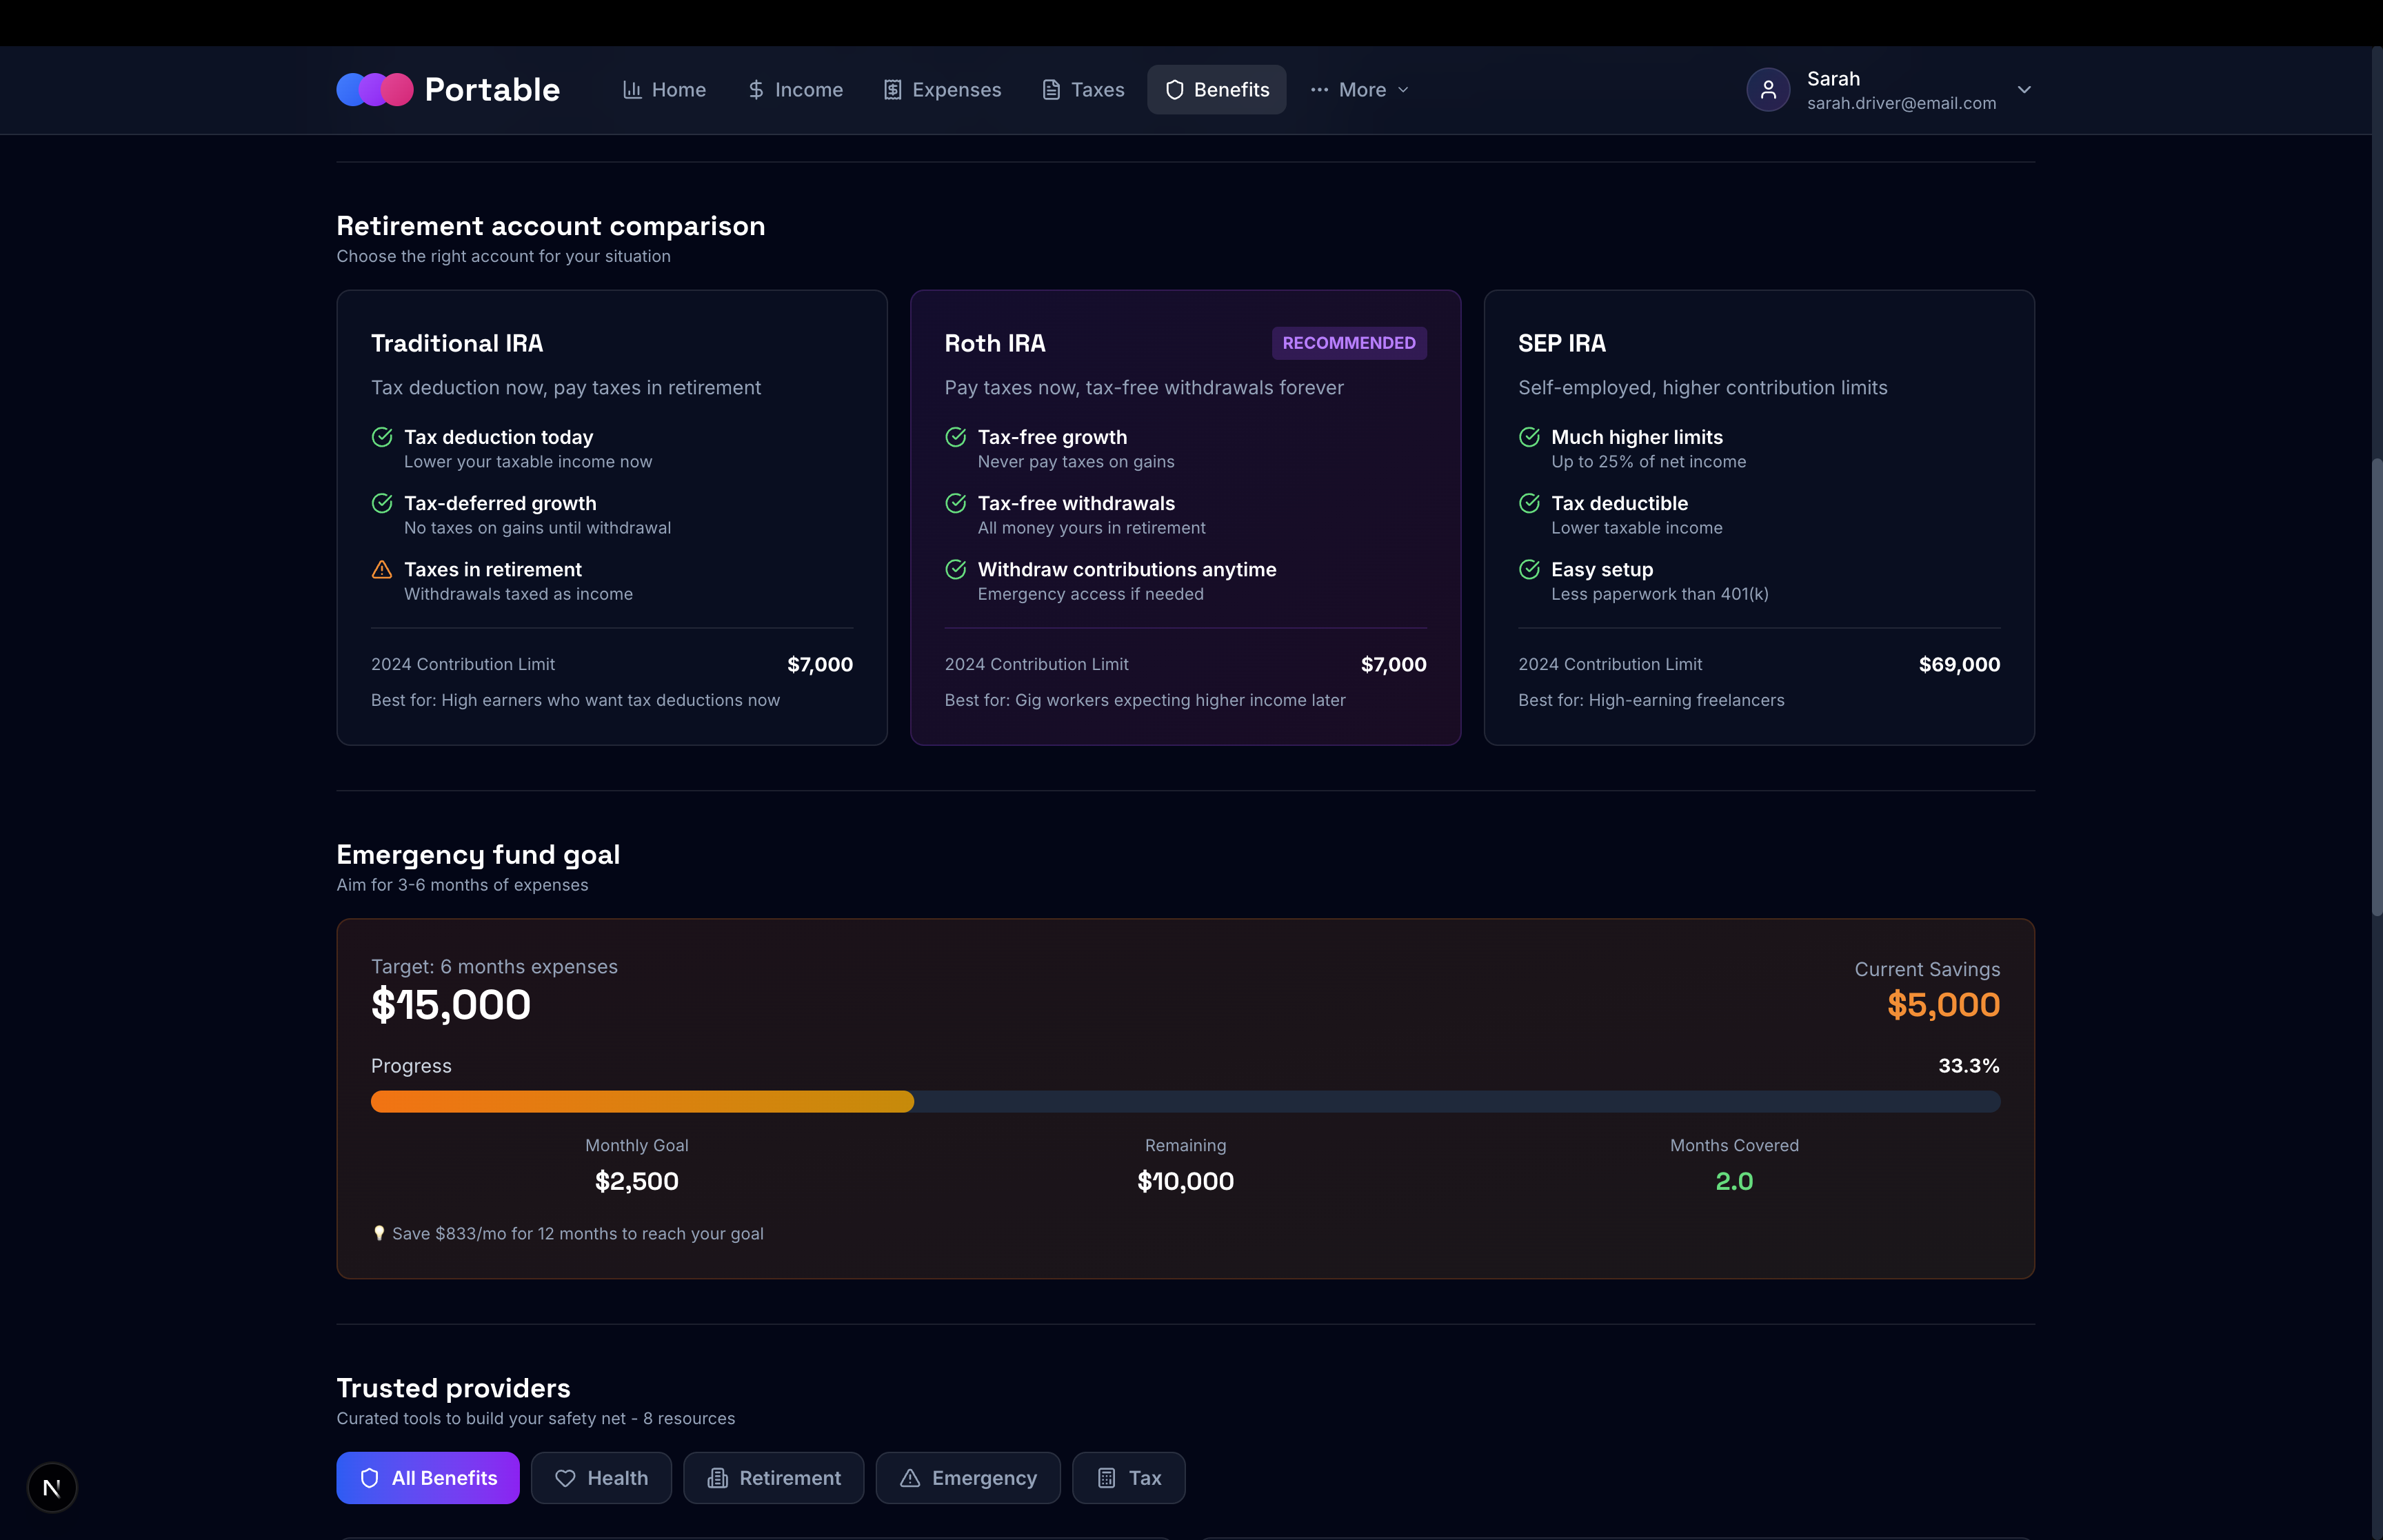Open Sarah's account menu chevron
Image resolution: width=2383 pixels, height=1540 pixels.
[2024, 90]
